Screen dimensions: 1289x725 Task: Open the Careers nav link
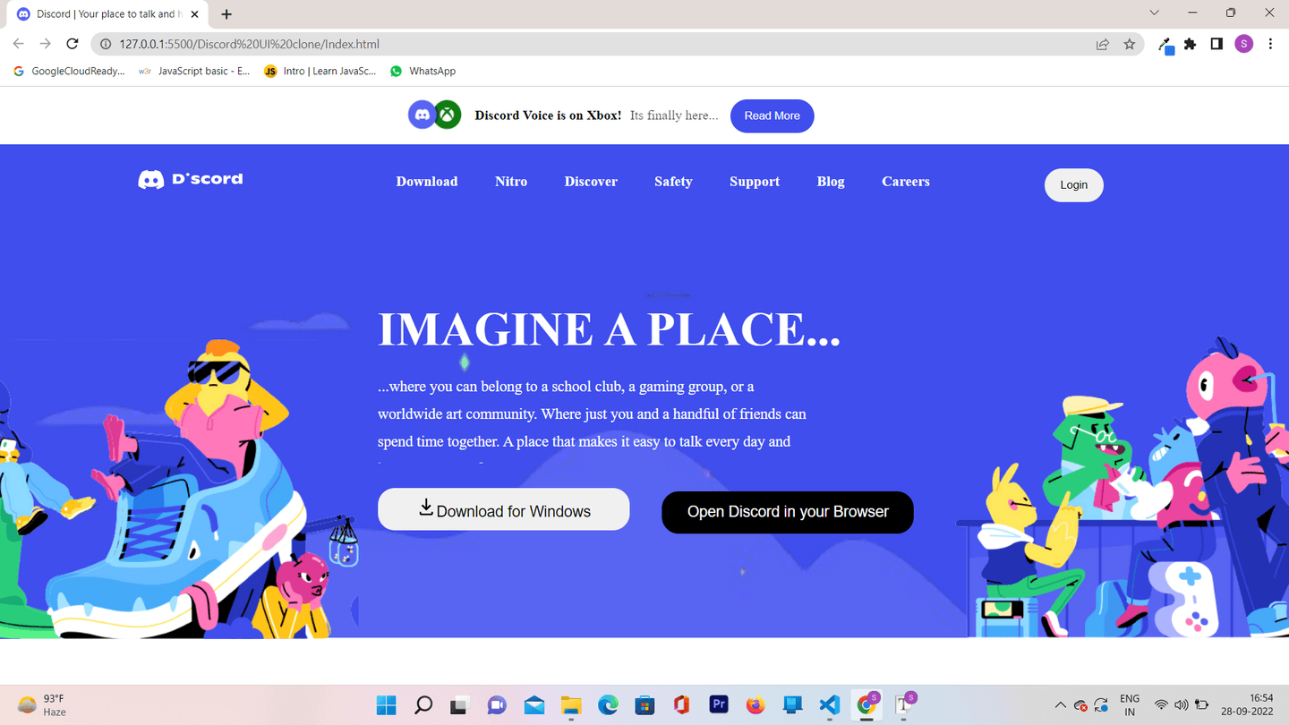(x=906, y=181)
